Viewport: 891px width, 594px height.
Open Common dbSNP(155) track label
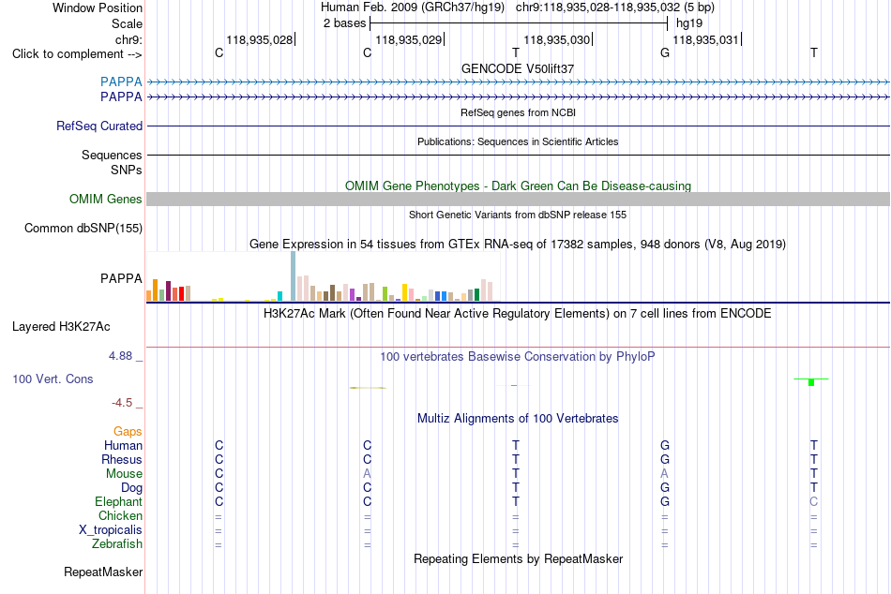tap(83, 229)
